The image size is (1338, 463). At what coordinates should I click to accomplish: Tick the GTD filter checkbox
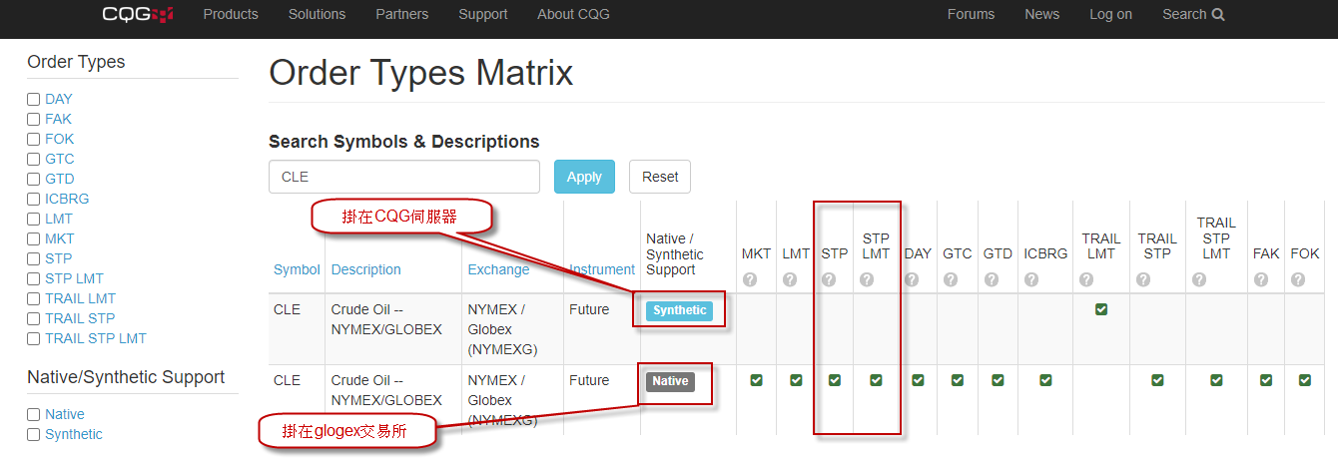click(x=33, y=180)
